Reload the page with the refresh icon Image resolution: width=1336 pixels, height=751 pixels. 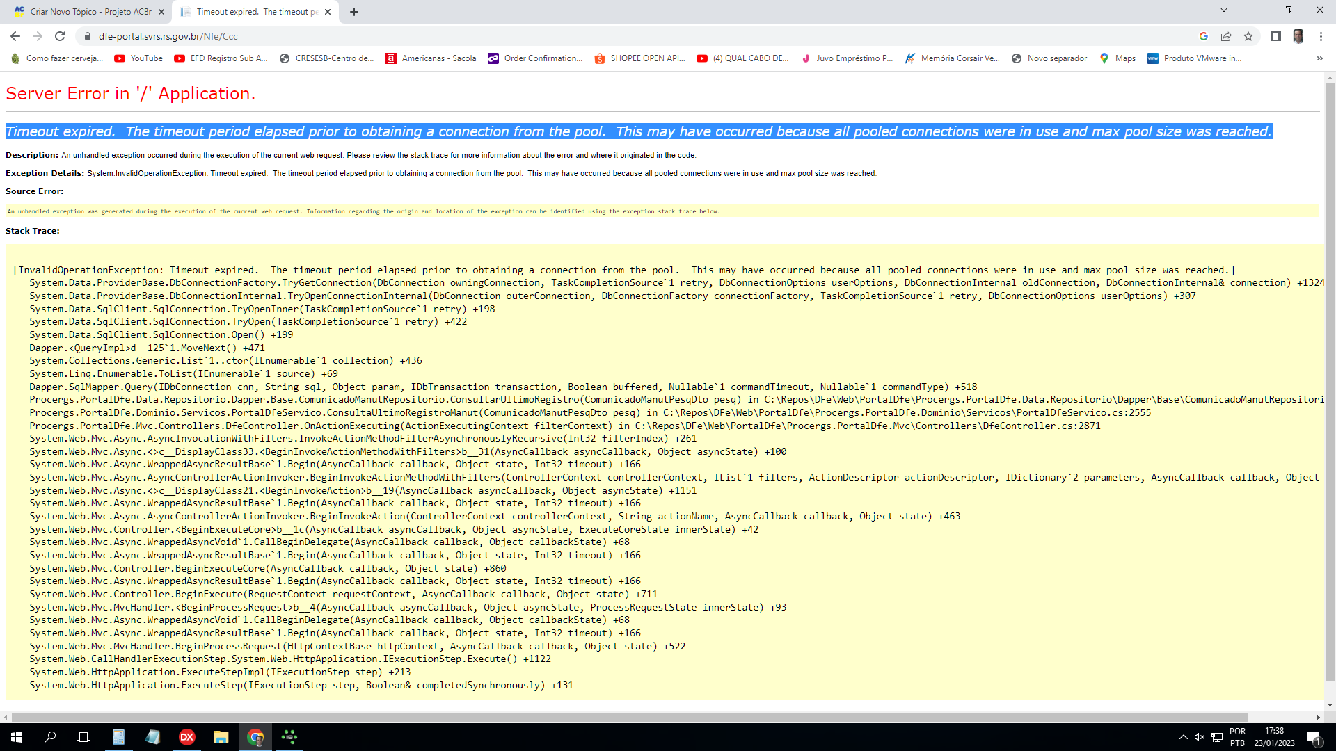pyautogui.click(x=60, y=36)
